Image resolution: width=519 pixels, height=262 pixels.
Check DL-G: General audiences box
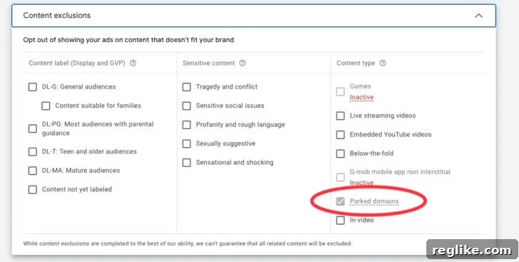tap(33, 87)
